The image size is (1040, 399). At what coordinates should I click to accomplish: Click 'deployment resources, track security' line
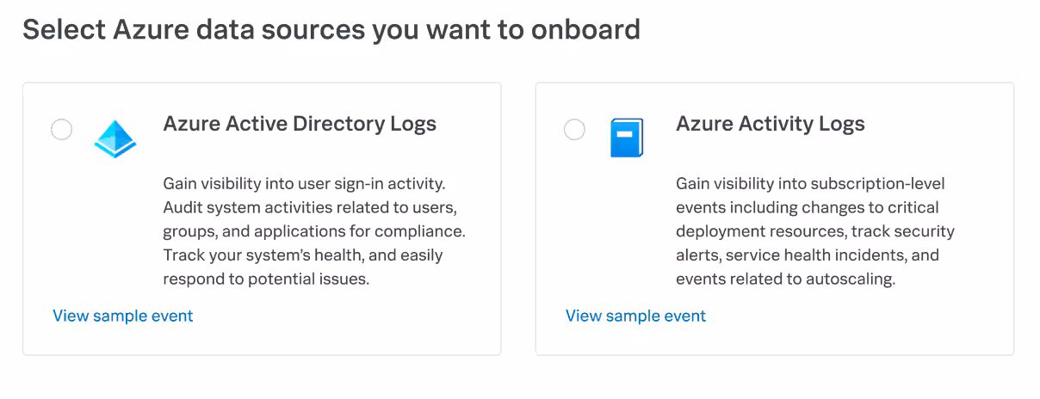tap(814, 232)
